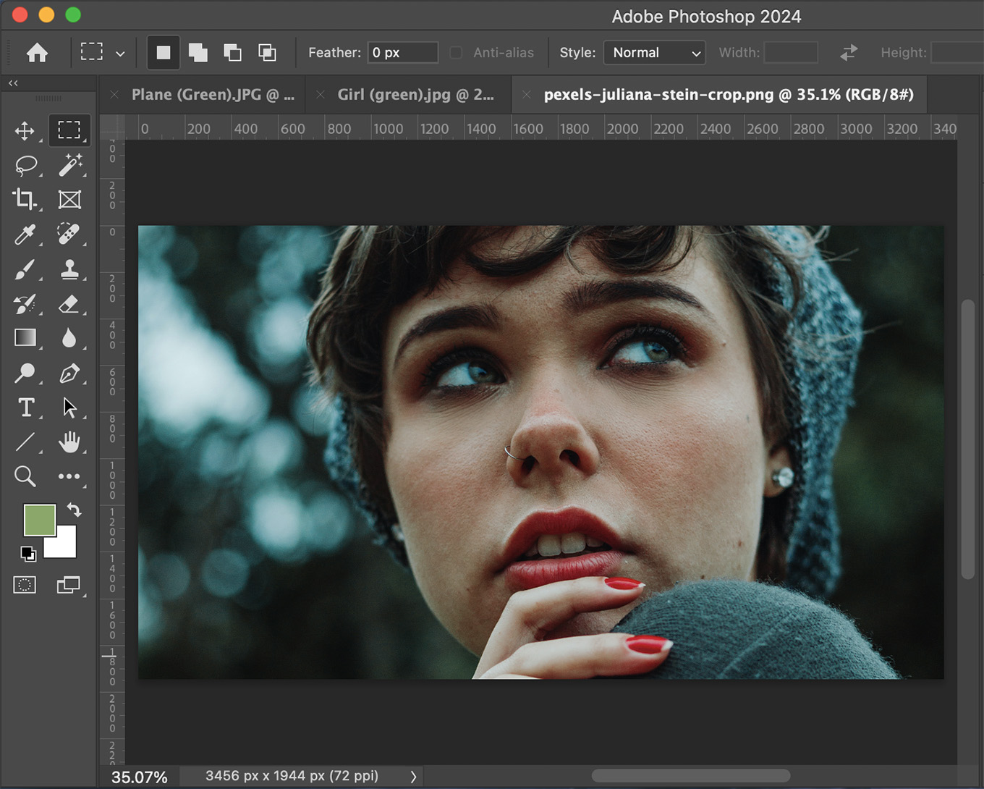Enable the Anti-alias checkbox
Screen dimensions: 984x789
456,53
